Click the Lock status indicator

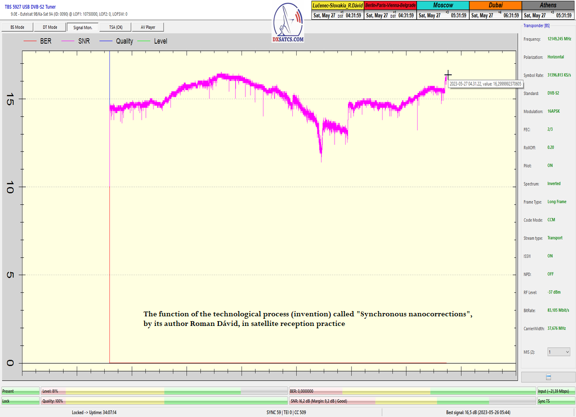point(20,401)
